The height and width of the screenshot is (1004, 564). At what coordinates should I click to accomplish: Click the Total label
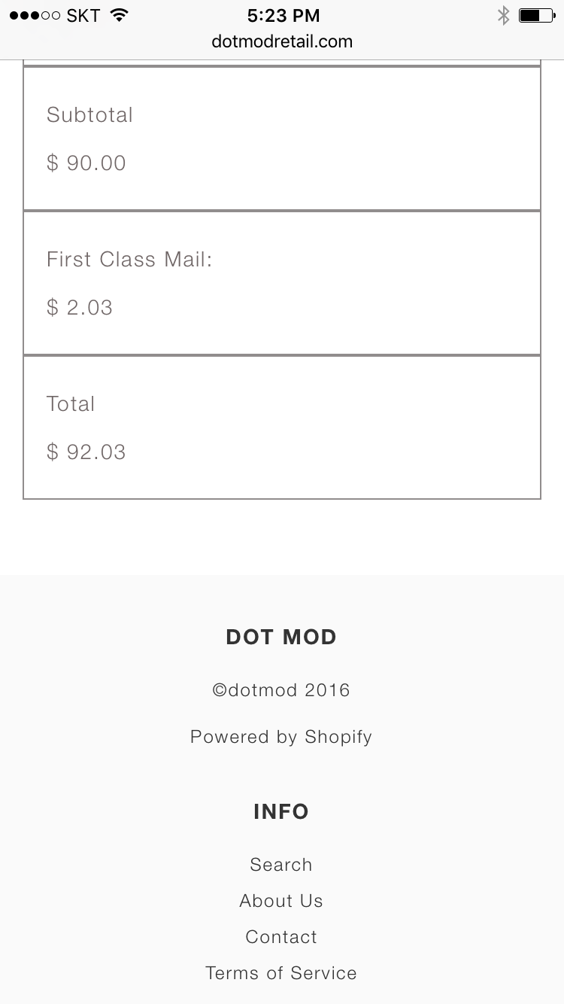point(71,404)
